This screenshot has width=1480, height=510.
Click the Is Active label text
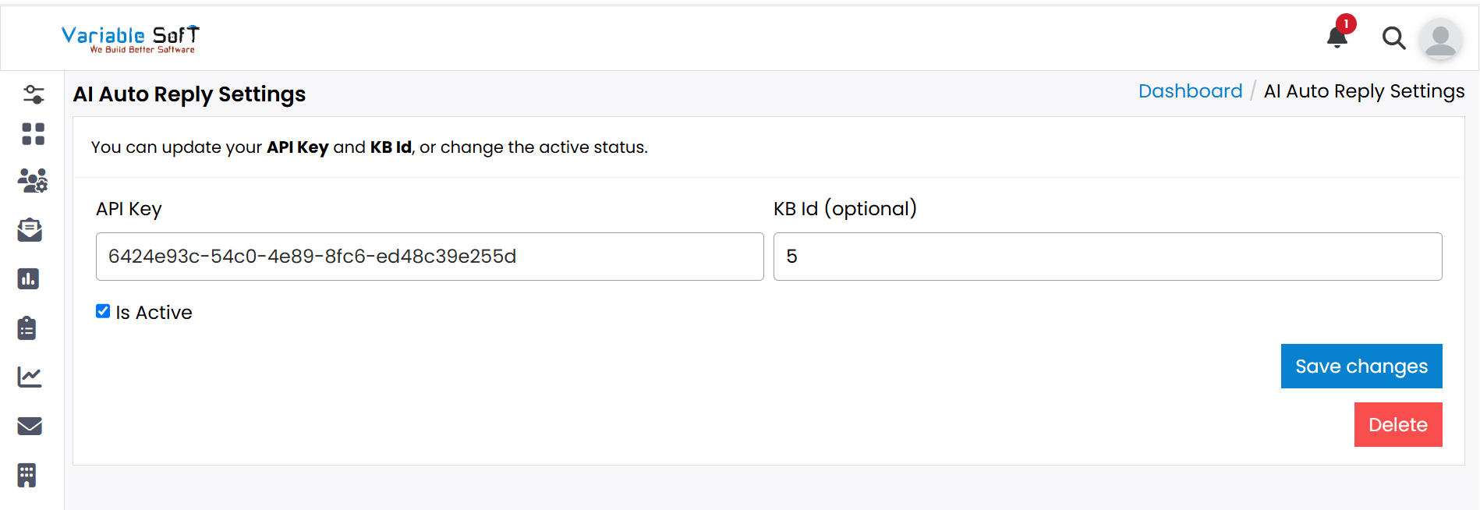click(x=154, y=313)
